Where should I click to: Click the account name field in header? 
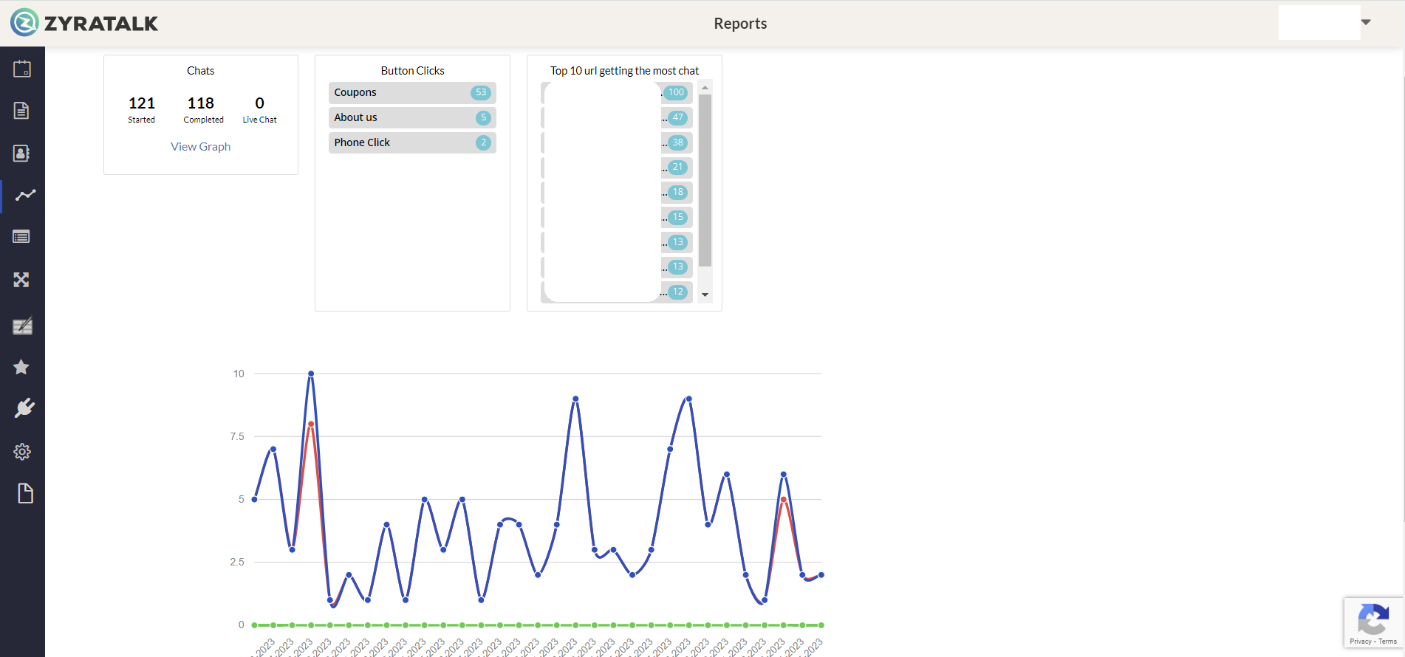[1319, 22]
